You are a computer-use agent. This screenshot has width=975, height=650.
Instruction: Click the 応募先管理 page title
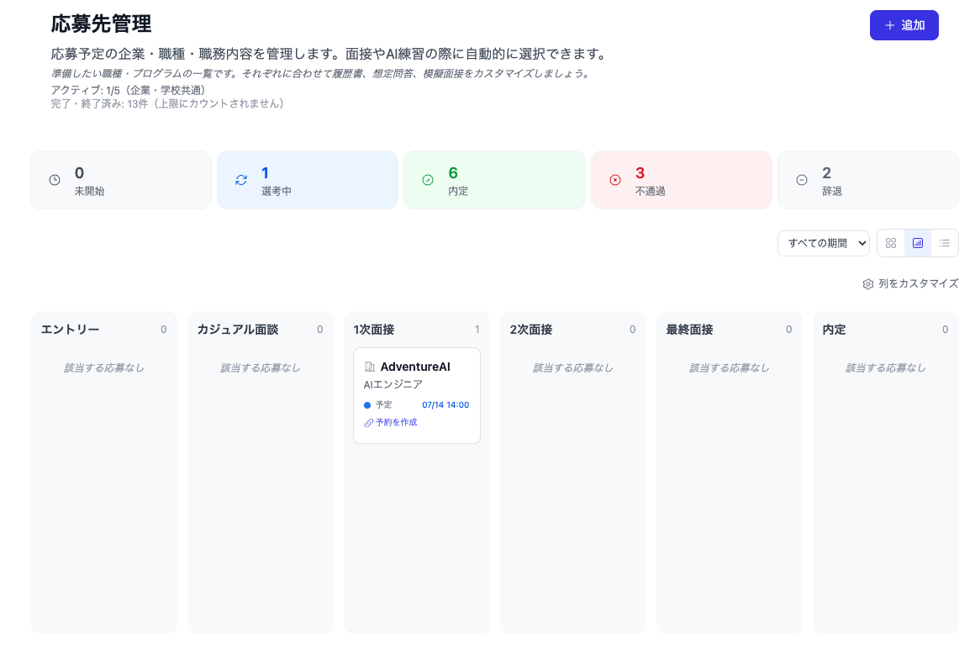(x=102, y=24)
